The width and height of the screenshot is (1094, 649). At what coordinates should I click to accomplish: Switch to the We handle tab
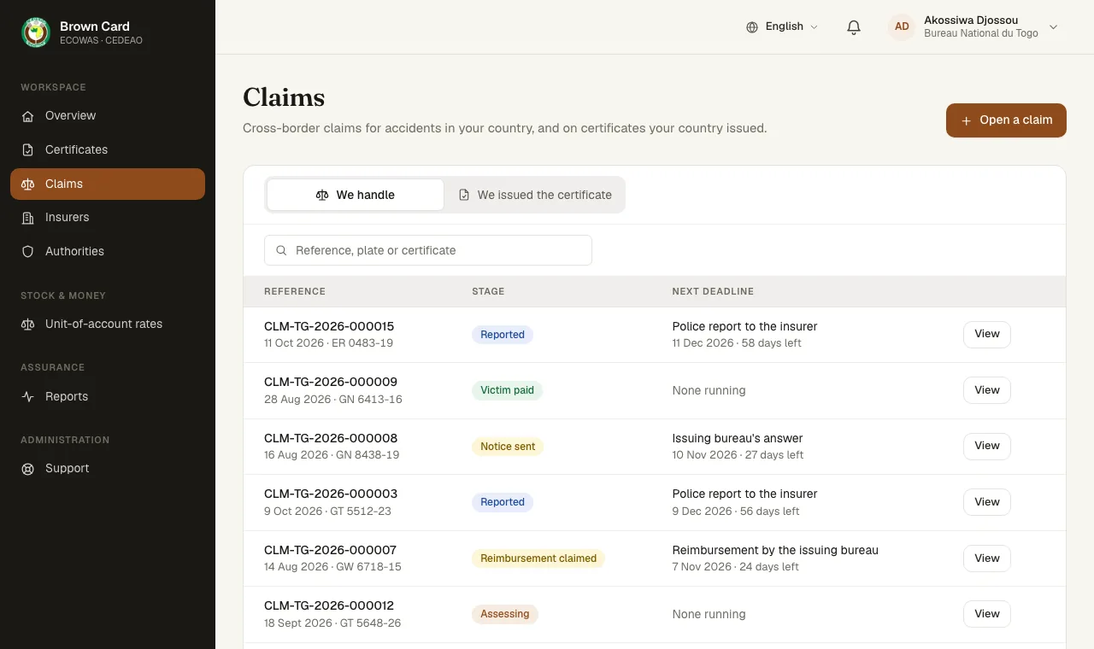coord(356,195)
